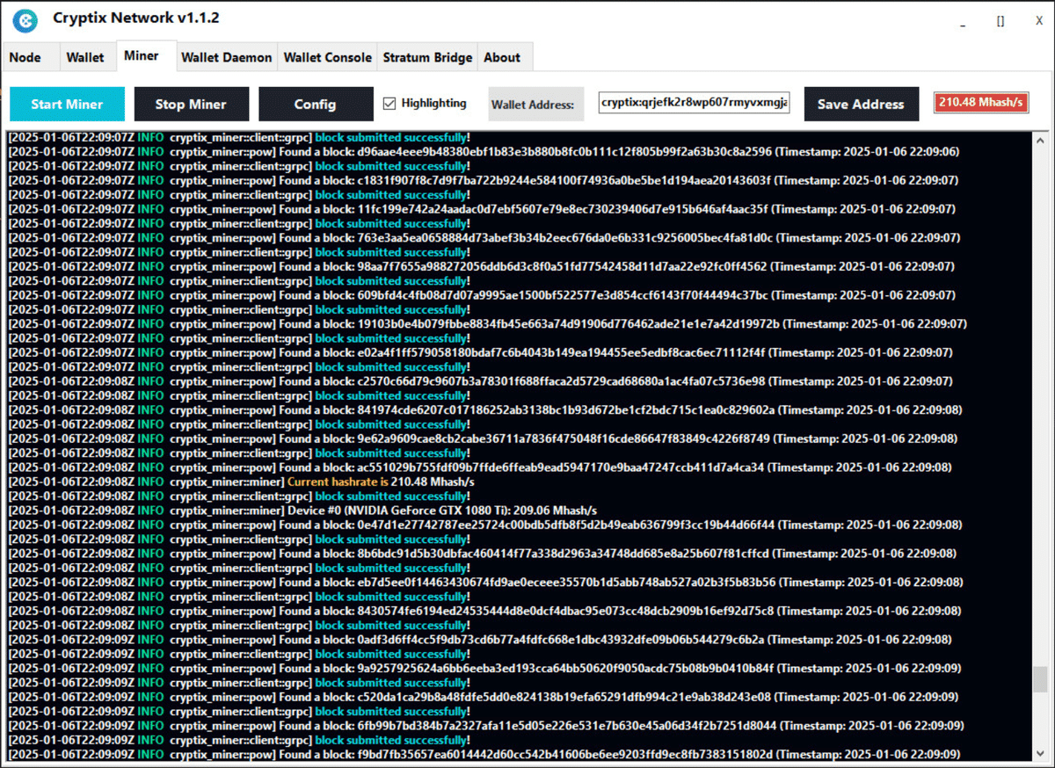Viewport: 1055px width, 768px height.
Task: Click the log line with block hash eb7d5ee0f14463430
Action: (486, 582)
